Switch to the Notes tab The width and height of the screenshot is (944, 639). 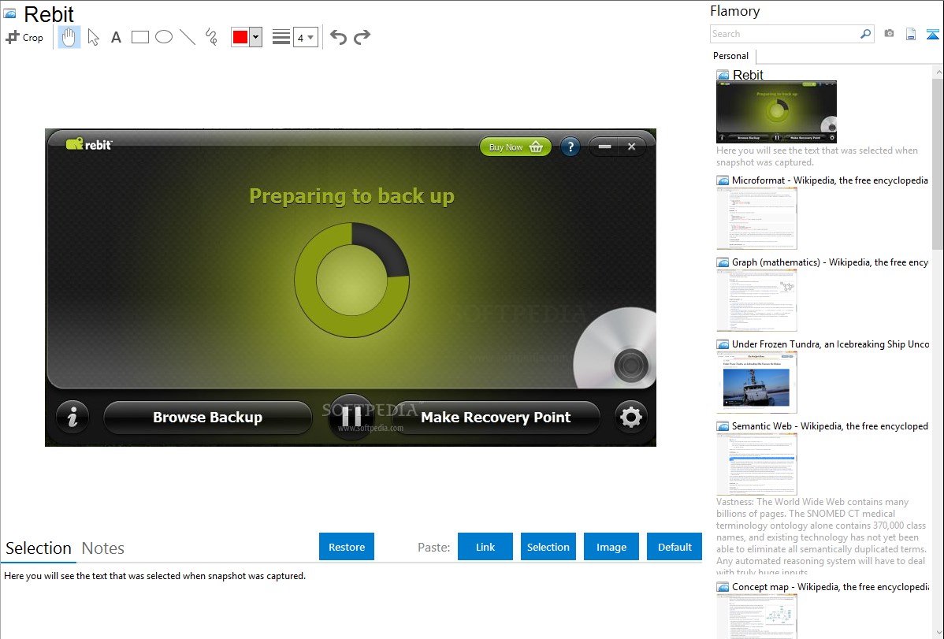pos(103,548)
